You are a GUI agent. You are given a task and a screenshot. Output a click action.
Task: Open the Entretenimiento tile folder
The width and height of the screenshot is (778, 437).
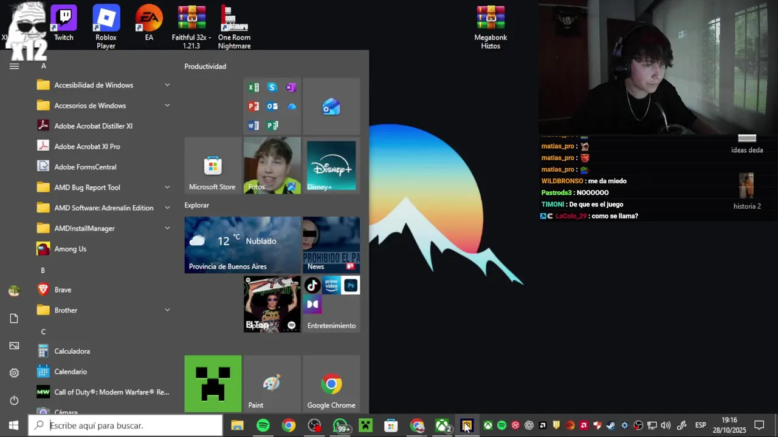[x=331, y=304]
